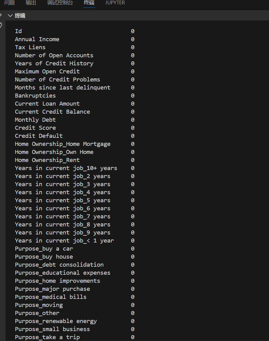Viewport: 269px width, 341px height.
Task: Click the chevron icon on the far-left edge
Action: (x=1, y=14)
